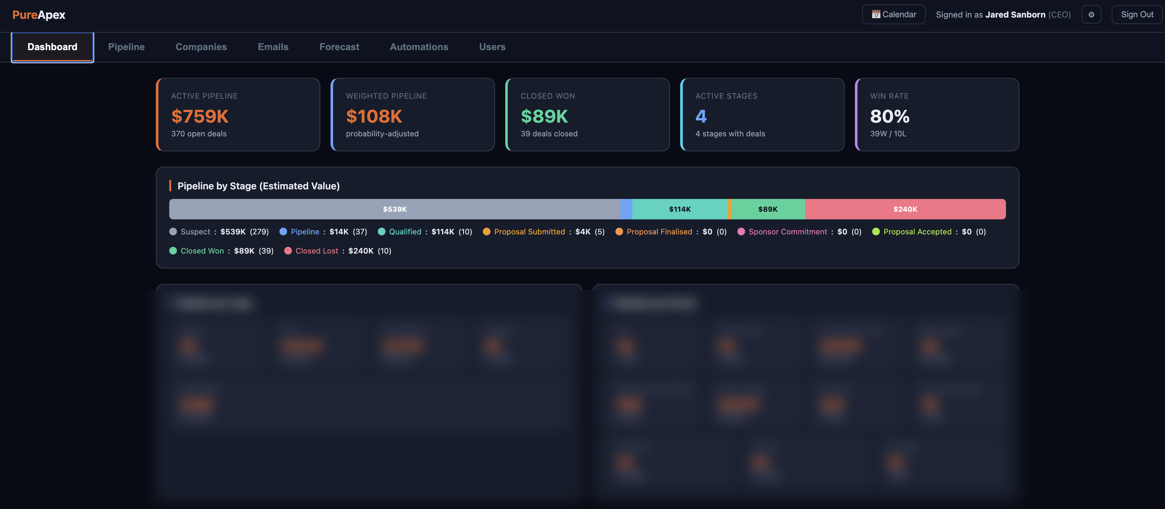The image size is (1165, 509).
Task: Click the Closed Lost legend label
Action: click(x=316, y=251)
